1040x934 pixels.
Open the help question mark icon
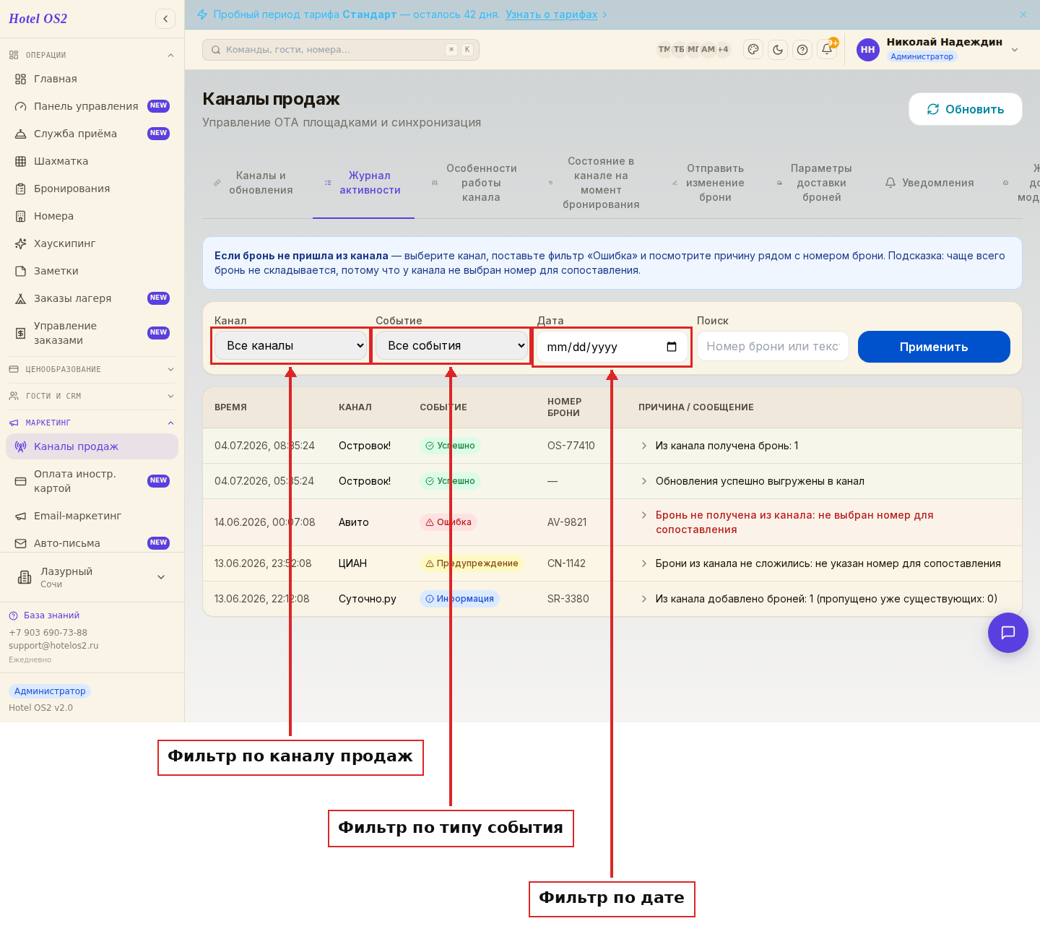pos(802,50)
